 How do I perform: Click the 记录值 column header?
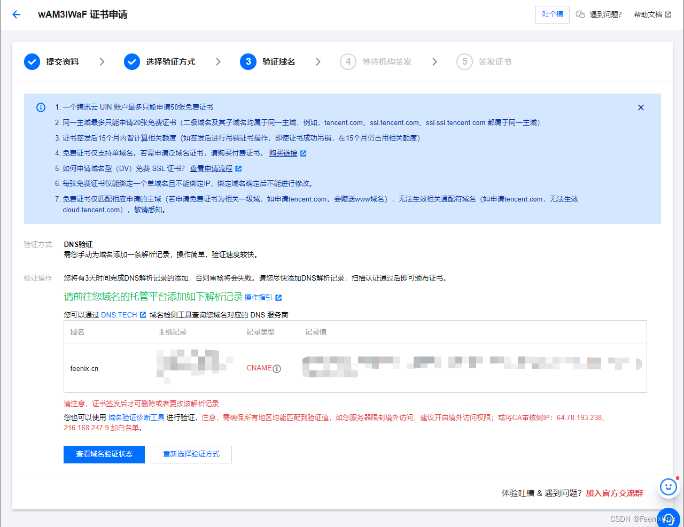click(316, 332)
